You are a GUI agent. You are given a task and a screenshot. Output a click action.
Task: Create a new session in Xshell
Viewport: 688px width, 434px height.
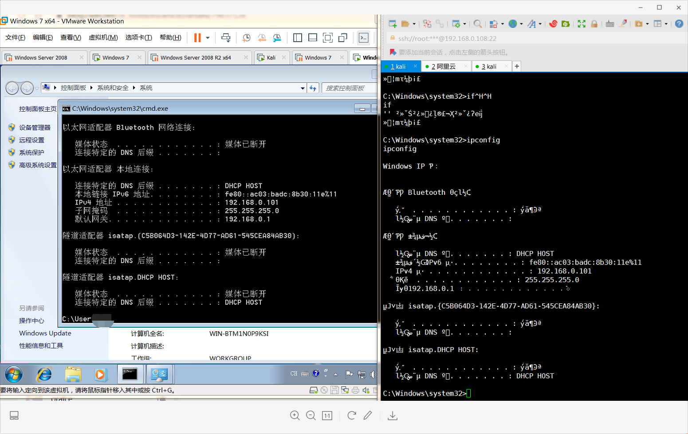392,24
